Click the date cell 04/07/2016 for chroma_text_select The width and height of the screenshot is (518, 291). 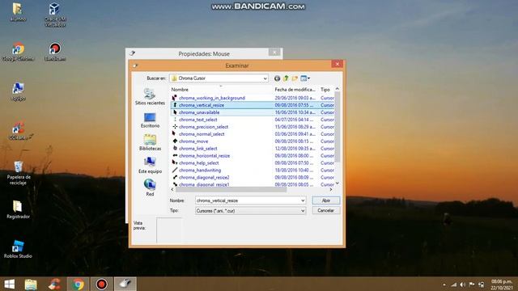pos(295,120)
